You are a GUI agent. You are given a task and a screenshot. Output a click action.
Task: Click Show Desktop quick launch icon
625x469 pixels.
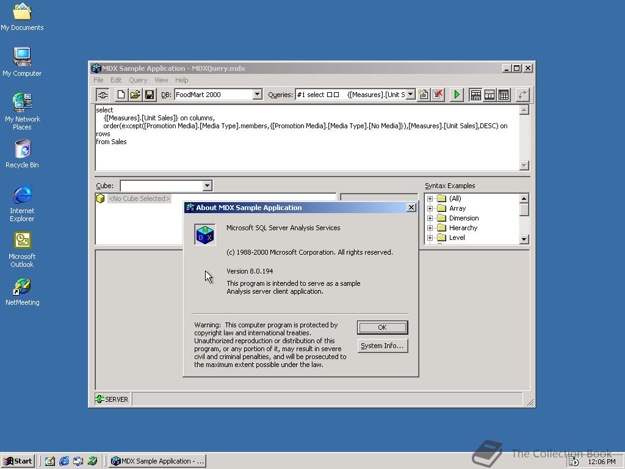point(49,461)
